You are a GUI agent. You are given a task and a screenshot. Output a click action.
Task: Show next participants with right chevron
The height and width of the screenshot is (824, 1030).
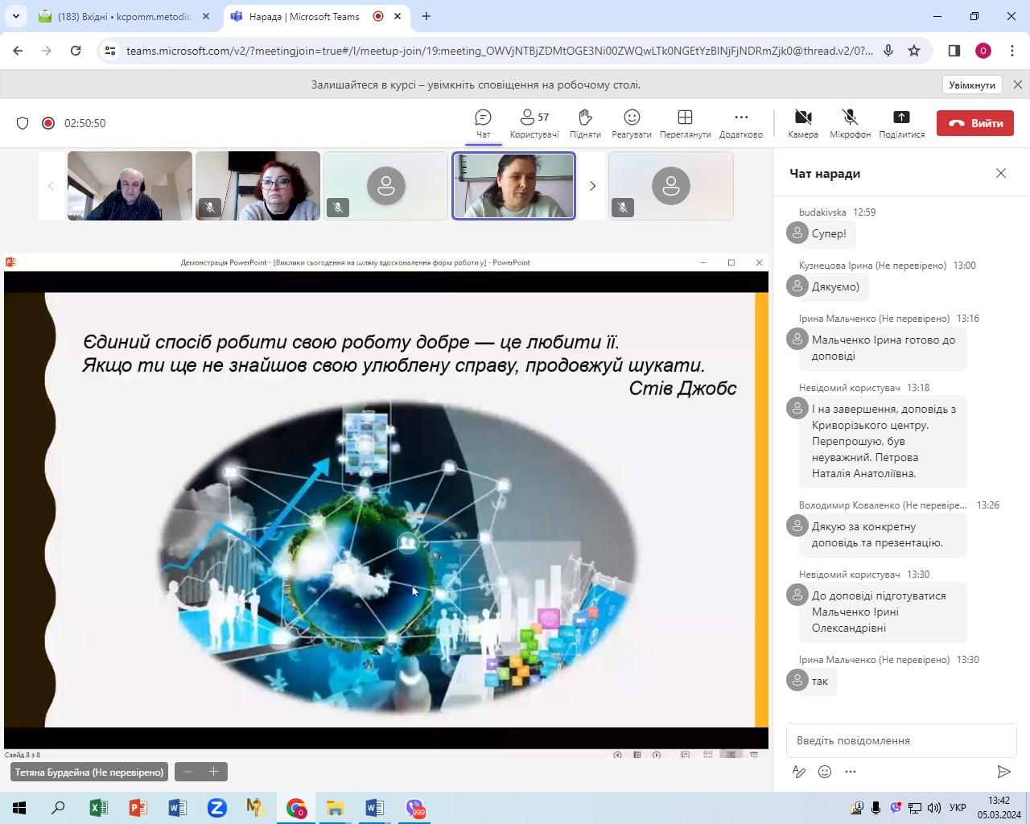(593, 186)
